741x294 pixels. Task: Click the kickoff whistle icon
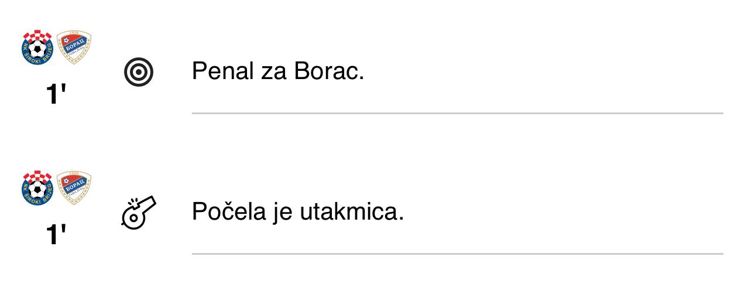[139, 212]
